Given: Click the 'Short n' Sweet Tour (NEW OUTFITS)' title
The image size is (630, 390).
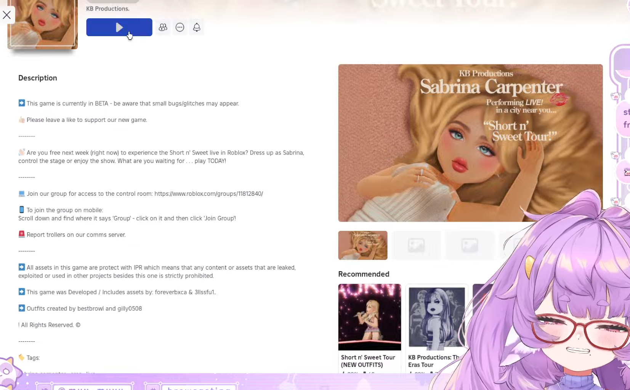Looking at the screenshot, I should click(368, 361).
